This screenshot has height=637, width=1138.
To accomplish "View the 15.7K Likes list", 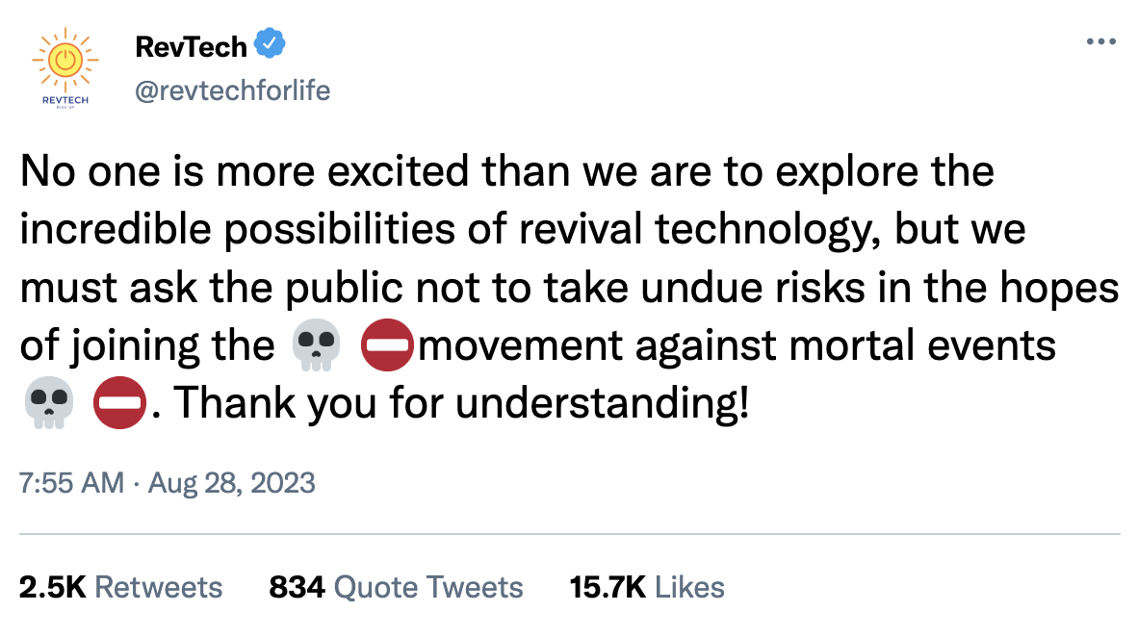I will click(x=647, y=587).
